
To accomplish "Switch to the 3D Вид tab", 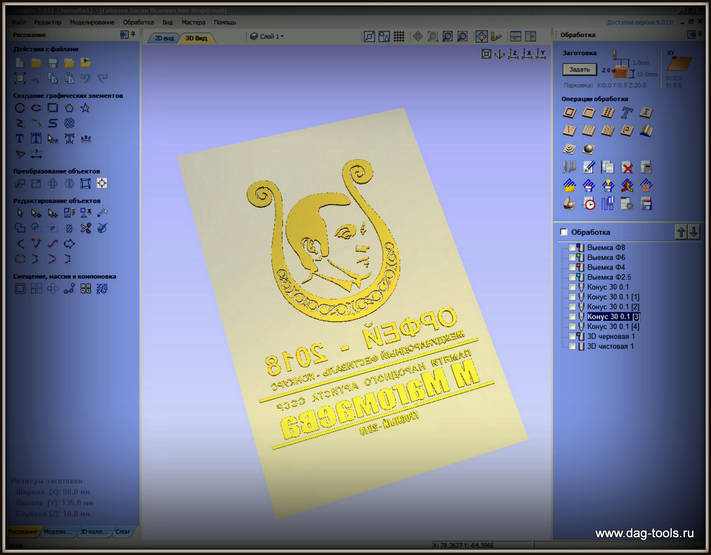I will pos(197,38).
